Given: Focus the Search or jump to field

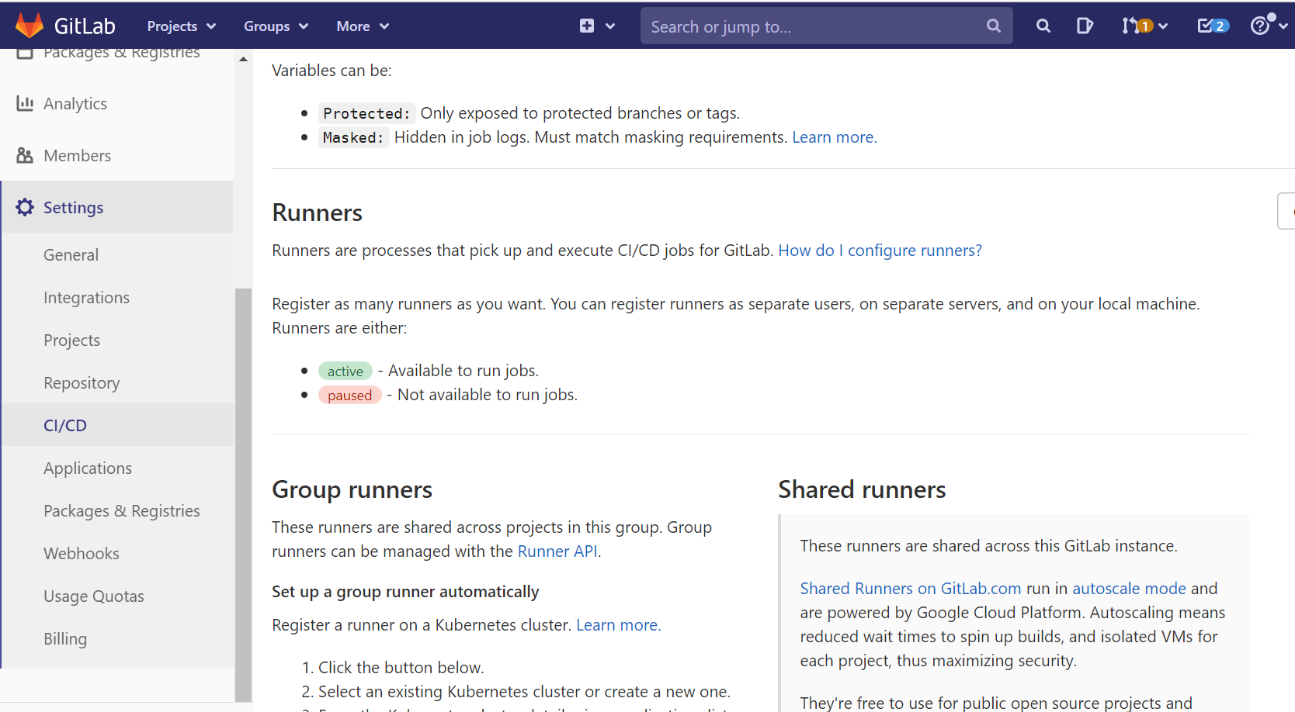Looking at the screenshot, I should [826, 26].
